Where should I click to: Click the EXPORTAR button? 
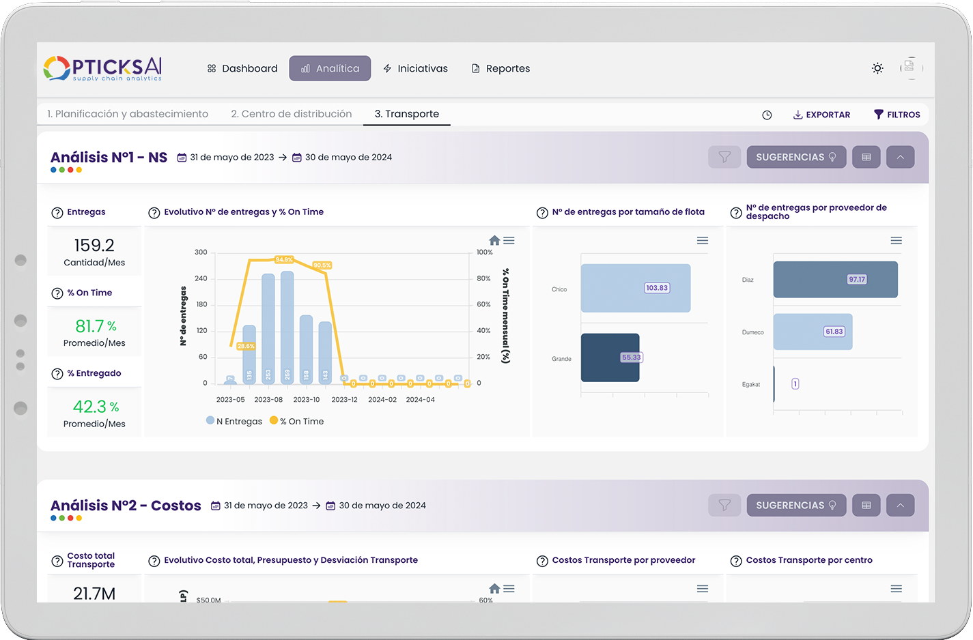pos(821,115)
